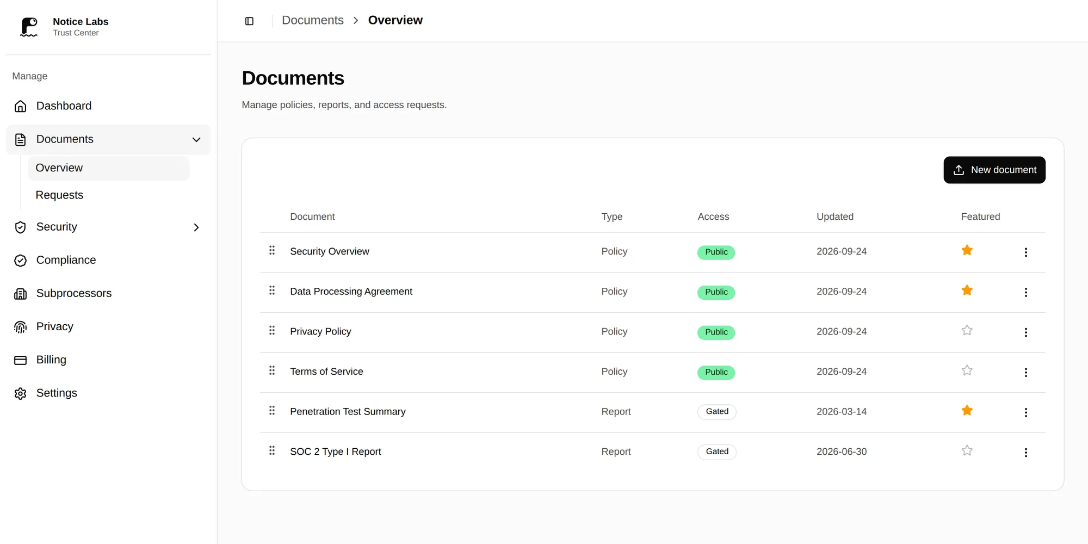Unfeature the Data Processing Agreement star
This screenshot has width=1088, height=544.
(967, 290)
